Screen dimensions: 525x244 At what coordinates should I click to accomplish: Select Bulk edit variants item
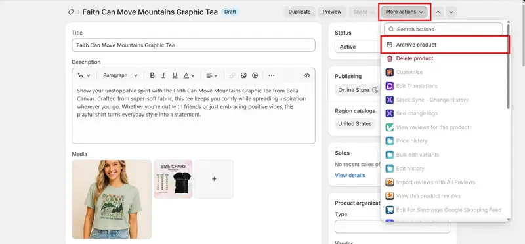pos(445,155)
